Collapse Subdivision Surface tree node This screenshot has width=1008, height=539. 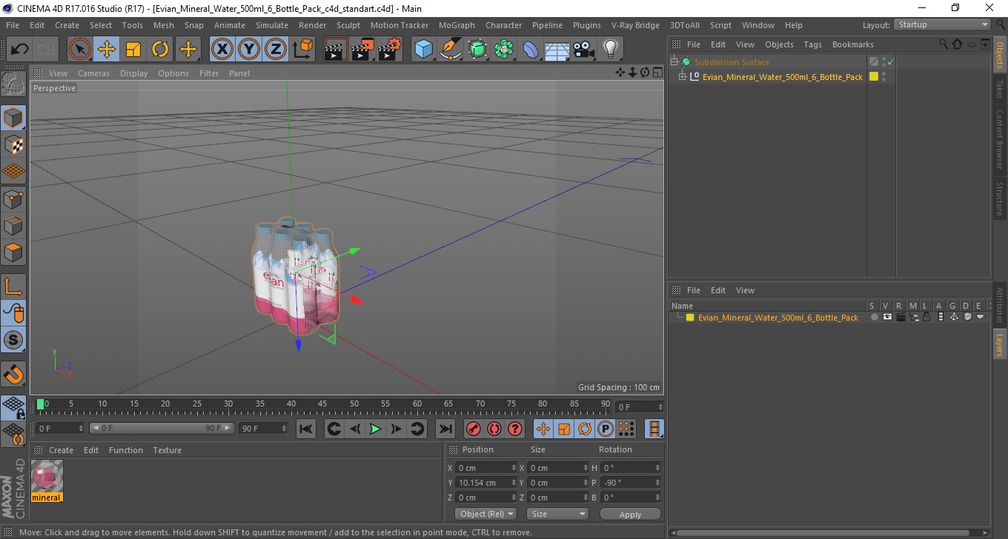tap(674, 62)
